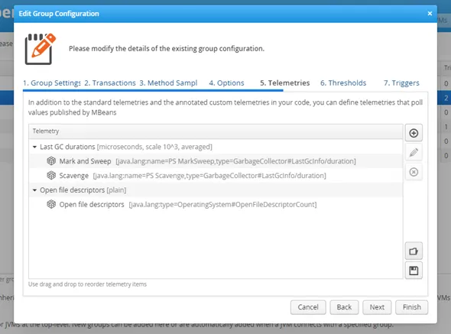This screenshot has width=451, height=334.
Task: Click the remove telemetry X icon
Action: tap(414, 172)
